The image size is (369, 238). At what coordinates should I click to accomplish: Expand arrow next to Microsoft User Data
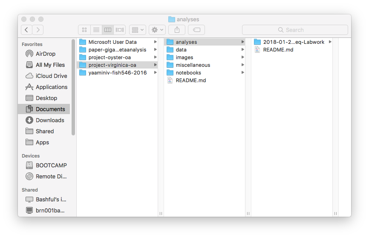tap(156, 42)
